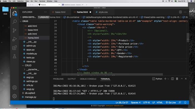Open macOS Spotlight search icon
195x109 pixels.
pyautogui.click(x=188, y=1)
